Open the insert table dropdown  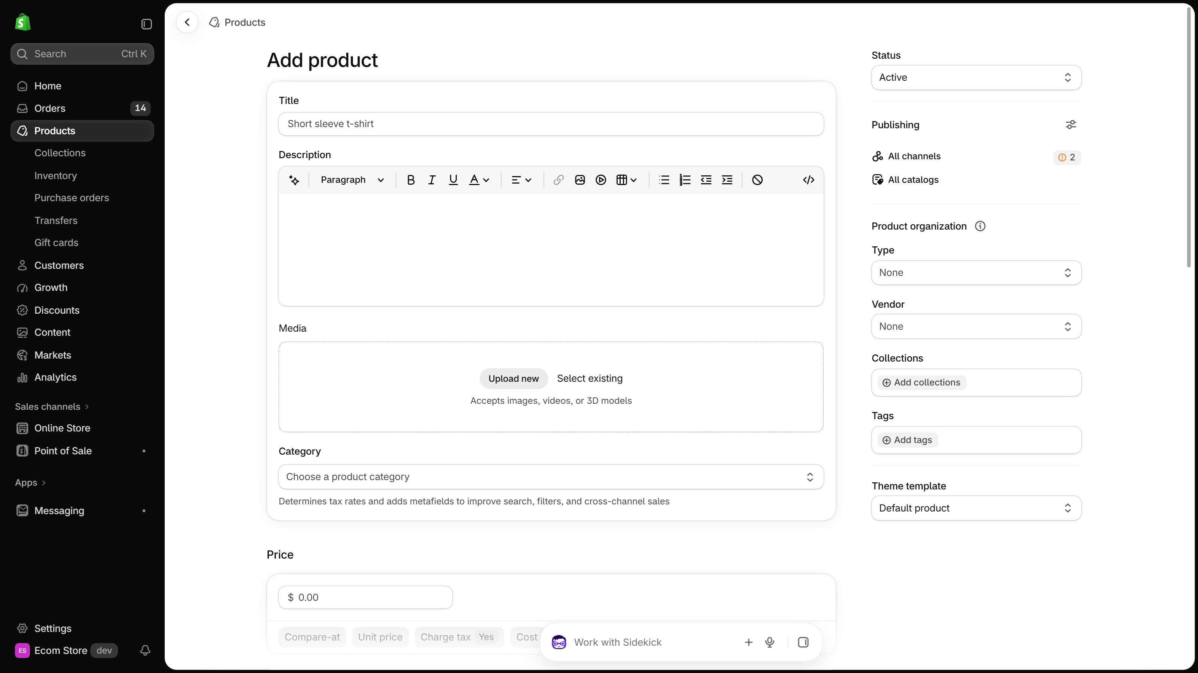click(626, 180)
